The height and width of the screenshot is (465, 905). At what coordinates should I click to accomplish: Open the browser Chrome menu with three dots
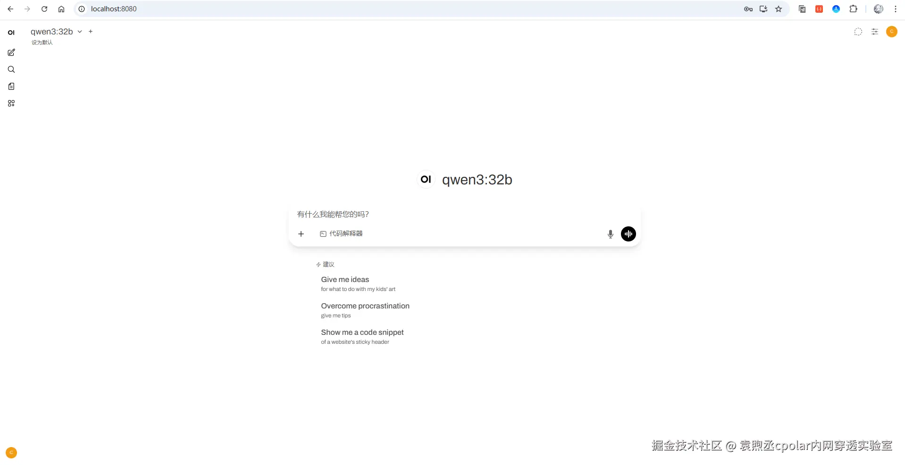895,9
